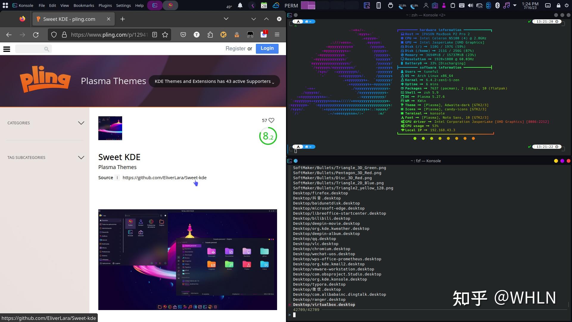The width and height of the screenshot is (572, 322).
Task: Open the Firefox extensions puzzle icon
Action: (210, 35)
